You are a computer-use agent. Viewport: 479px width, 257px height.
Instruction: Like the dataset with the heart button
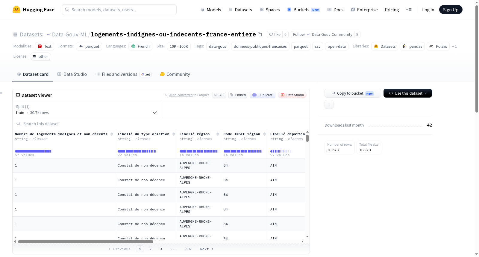click(x=275, y=34)
